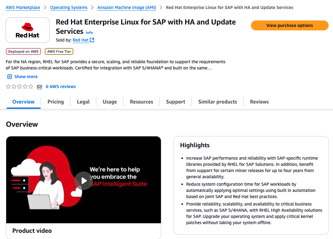Click the Deployed on AWS badge
Screen dimensions: 333x239
pyautogui.click(x=23, y=51)
